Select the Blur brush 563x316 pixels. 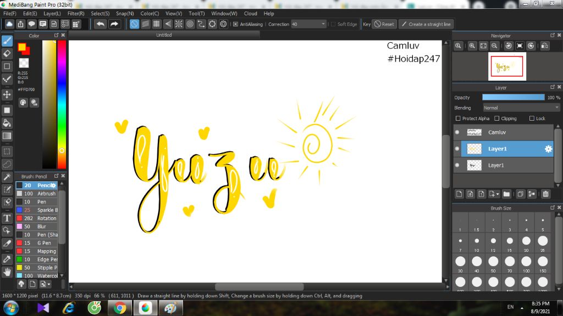click(x=37, y=227)
